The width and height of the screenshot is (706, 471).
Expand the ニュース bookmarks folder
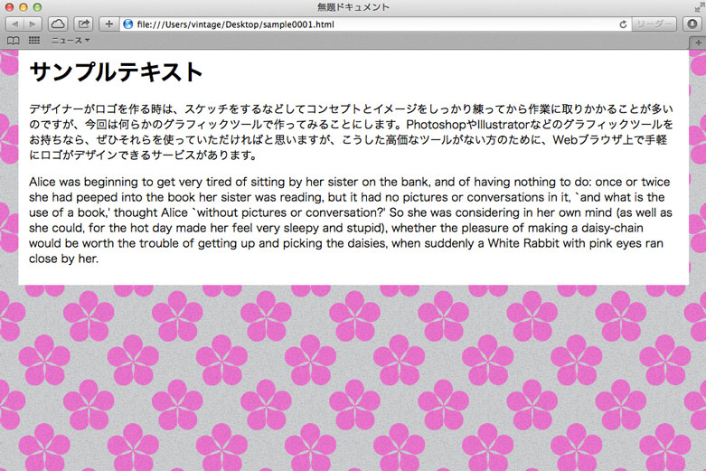(x=71, y=41)
